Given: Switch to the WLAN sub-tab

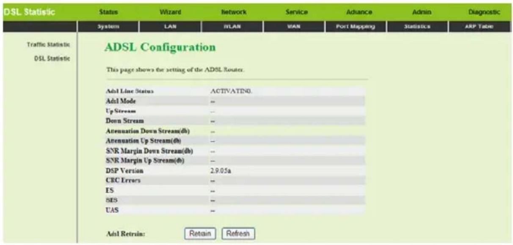Looking at the screenshot, I should coord(232,27).
